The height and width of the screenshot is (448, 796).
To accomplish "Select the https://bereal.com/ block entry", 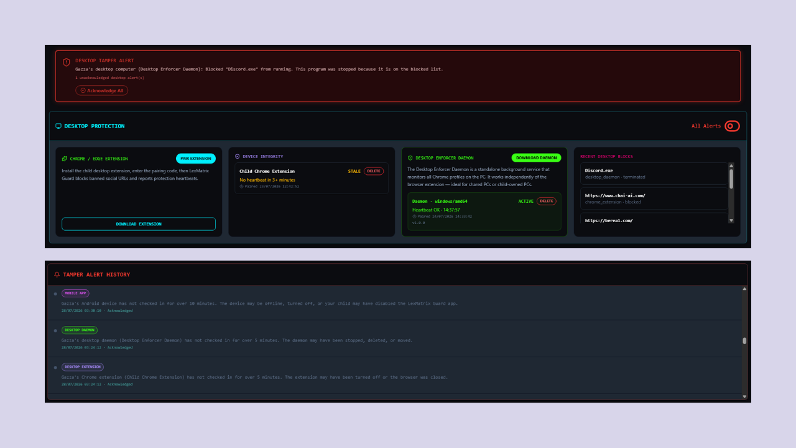I will click(654, 219).
